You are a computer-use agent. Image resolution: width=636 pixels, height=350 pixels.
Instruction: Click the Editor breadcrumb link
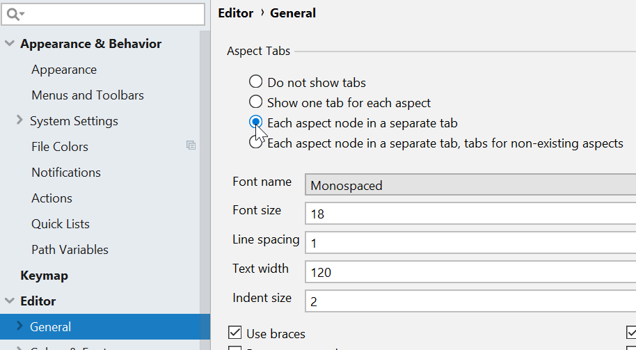coord(235,13)
